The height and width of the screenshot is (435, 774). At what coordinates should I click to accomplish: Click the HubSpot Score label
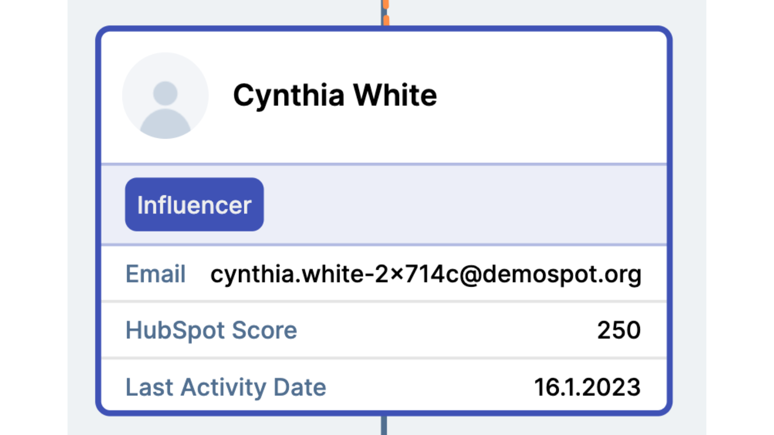point(211,331)
